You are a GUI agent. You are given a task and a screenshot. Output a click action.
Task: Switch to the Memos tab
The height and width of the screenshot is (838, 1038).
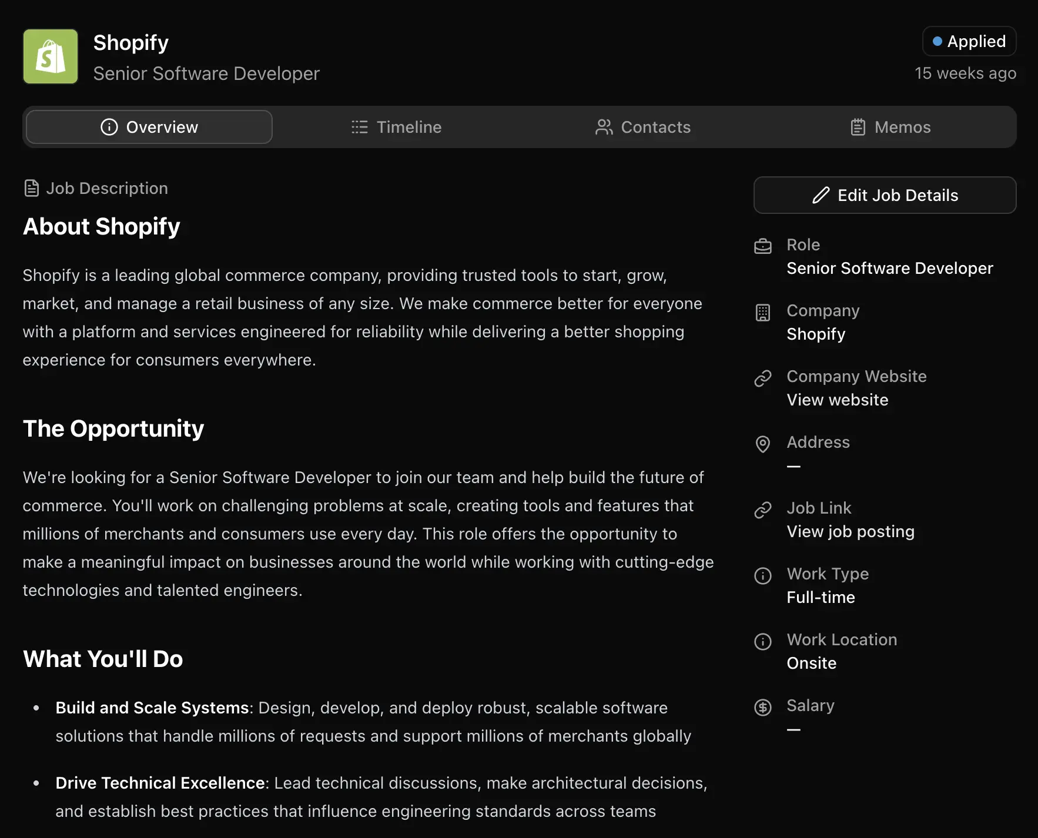click(890, 127)
